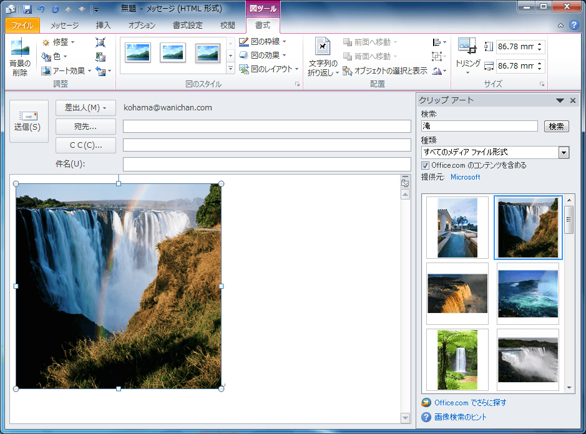Image resolution: width=586 pixels, height=434 pixels.
Task: Open the 色 color adjustment tool
Action: pyautogui.click(x=54, y=56)
